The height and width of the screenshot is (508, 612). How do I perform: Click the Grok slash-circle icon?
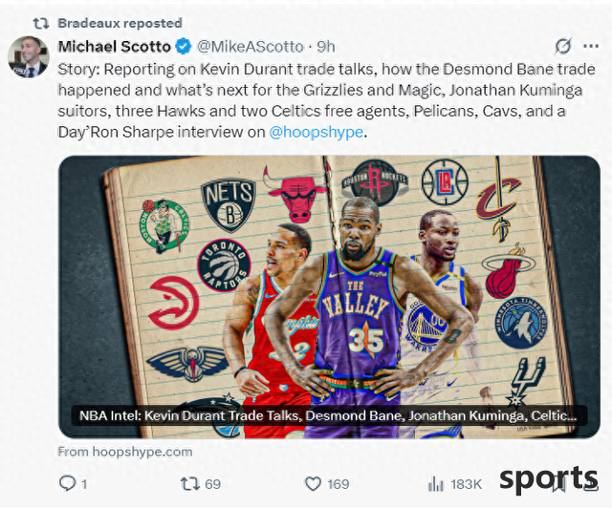point(563,47)
